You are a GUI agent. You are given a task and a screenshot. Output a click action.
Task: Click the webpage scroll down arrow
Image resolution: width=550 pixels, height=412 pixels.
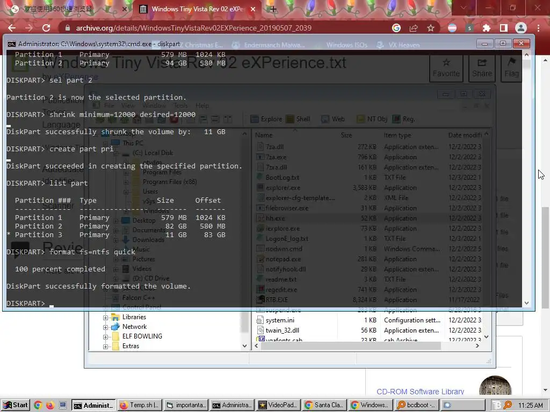point(546,390)
